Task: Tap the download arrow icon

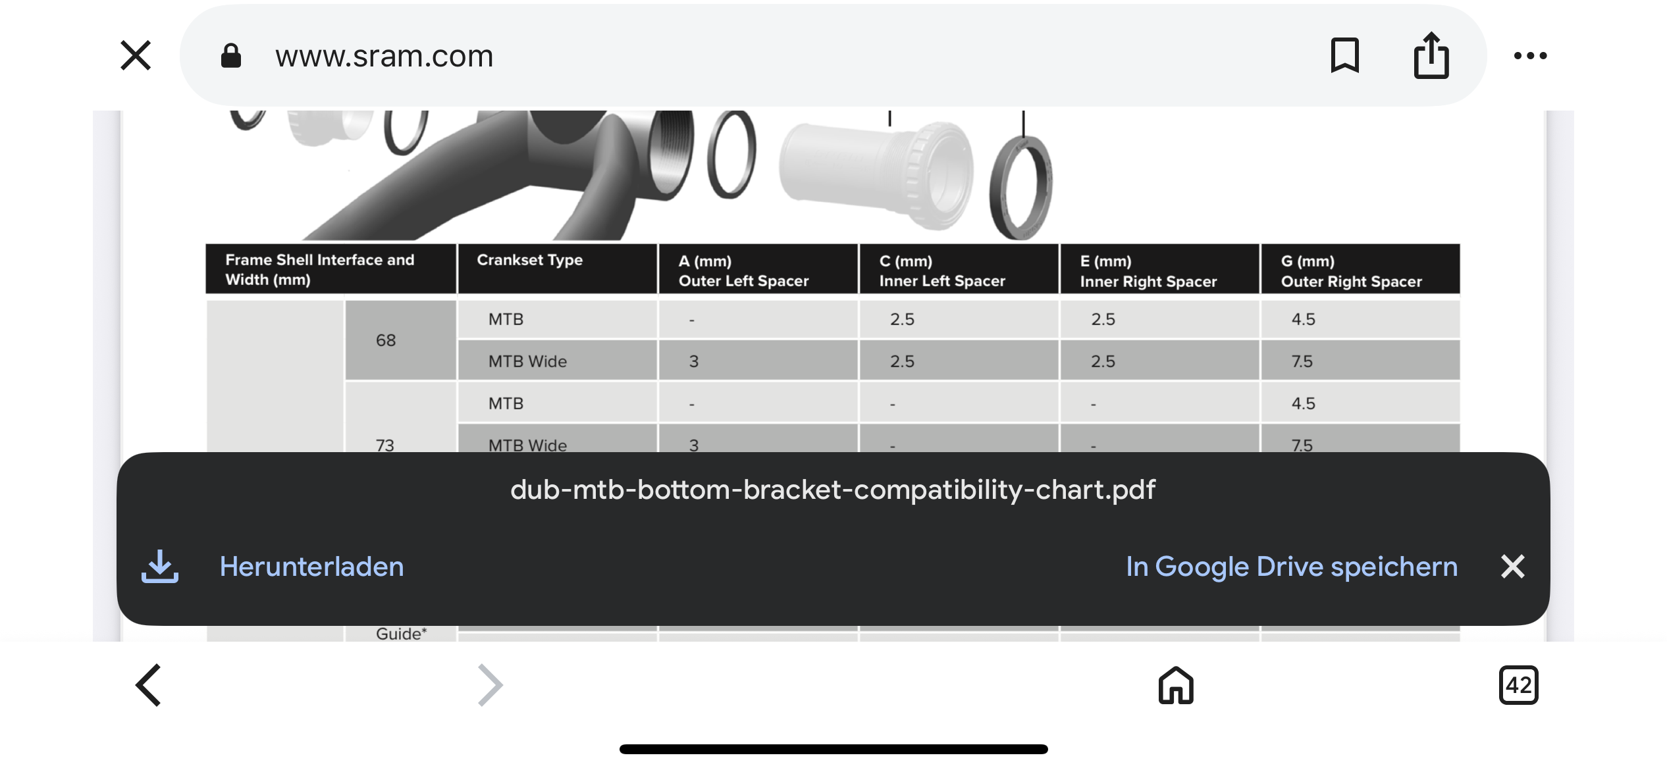Action: 160,567
